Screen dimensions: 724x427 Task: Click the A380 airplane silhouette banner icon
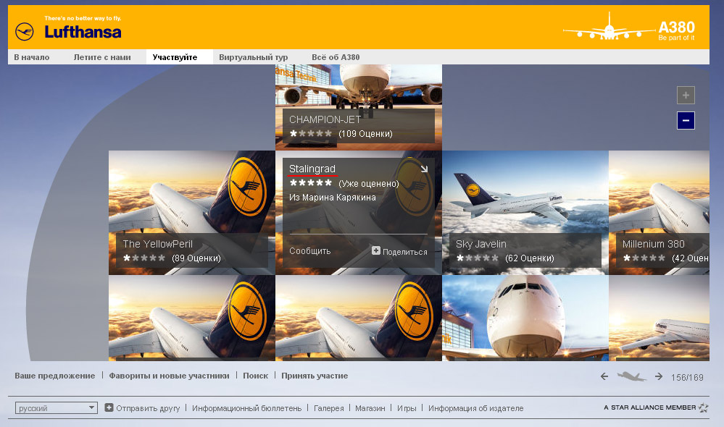pos(609,27)
